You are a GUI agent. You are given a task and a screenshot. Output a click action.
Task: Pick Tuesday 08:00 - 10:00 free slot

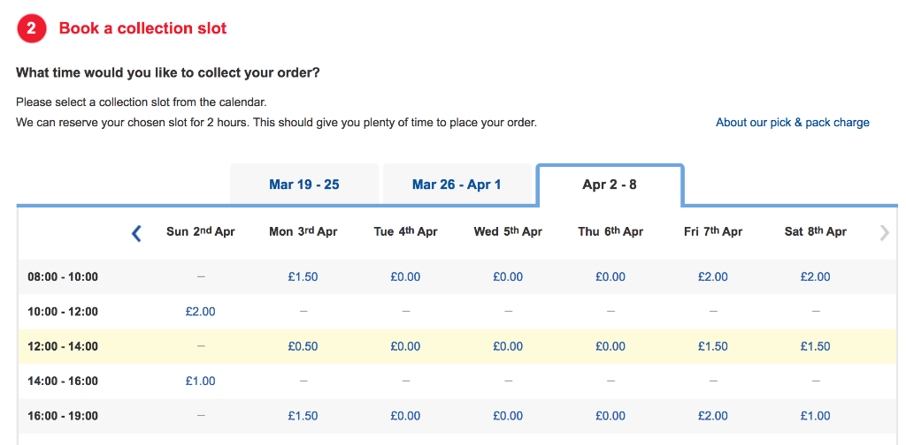click(x=405, y=277)
